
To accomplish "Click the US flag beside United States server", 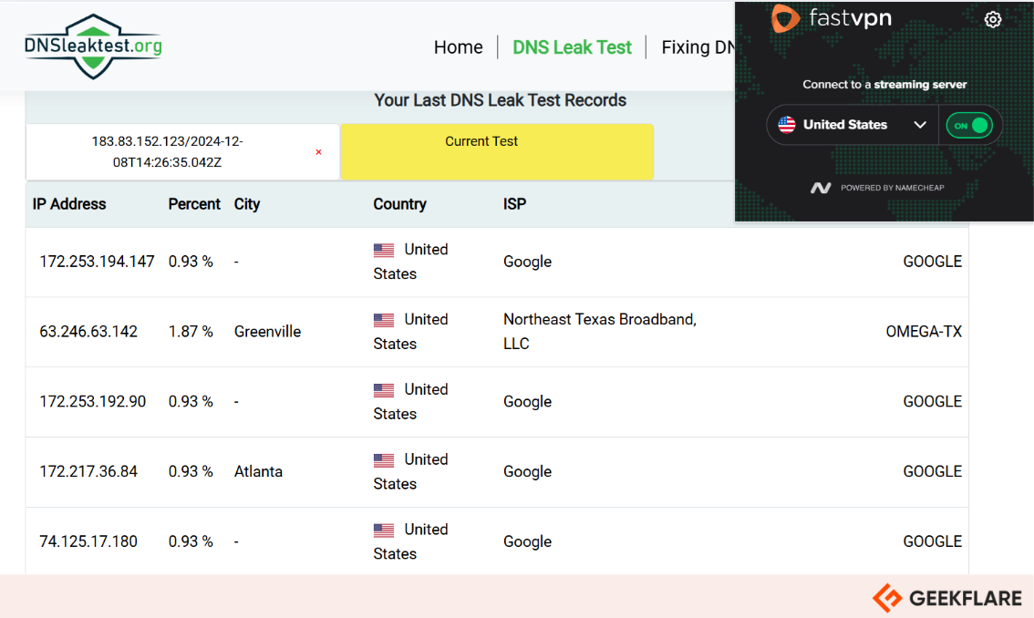I will pos(786,125).
